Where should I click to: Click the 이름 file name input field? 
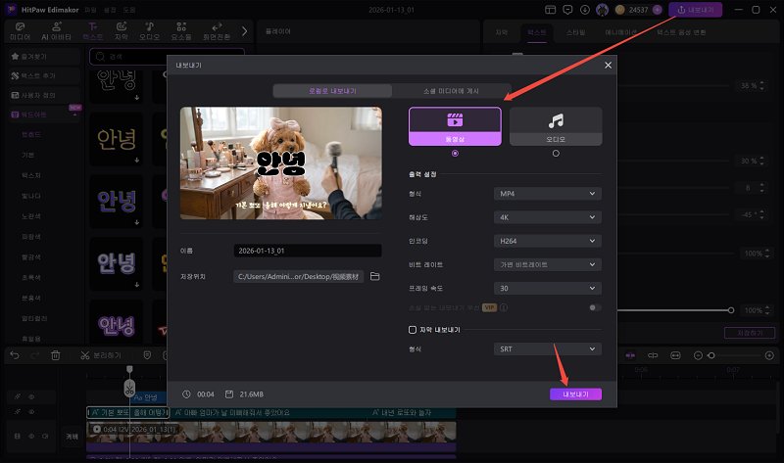(307, 251)
